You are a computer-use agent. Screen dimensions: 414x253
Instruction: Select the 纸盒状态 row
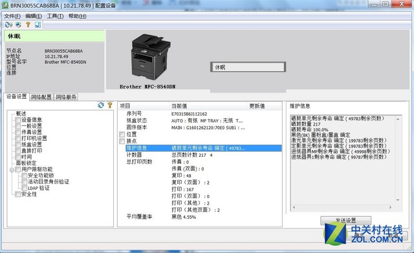coord(136,121)
